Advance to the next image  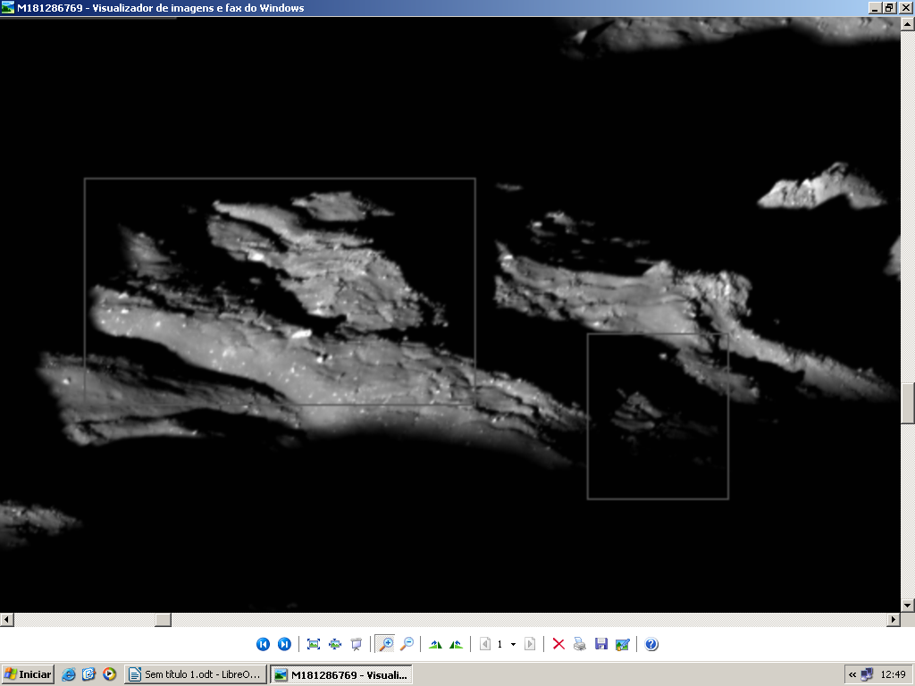pyautogui.click(x=284, y=644)
